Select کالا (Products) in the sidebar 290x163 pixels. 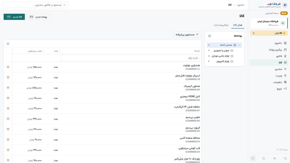[269, 63]
